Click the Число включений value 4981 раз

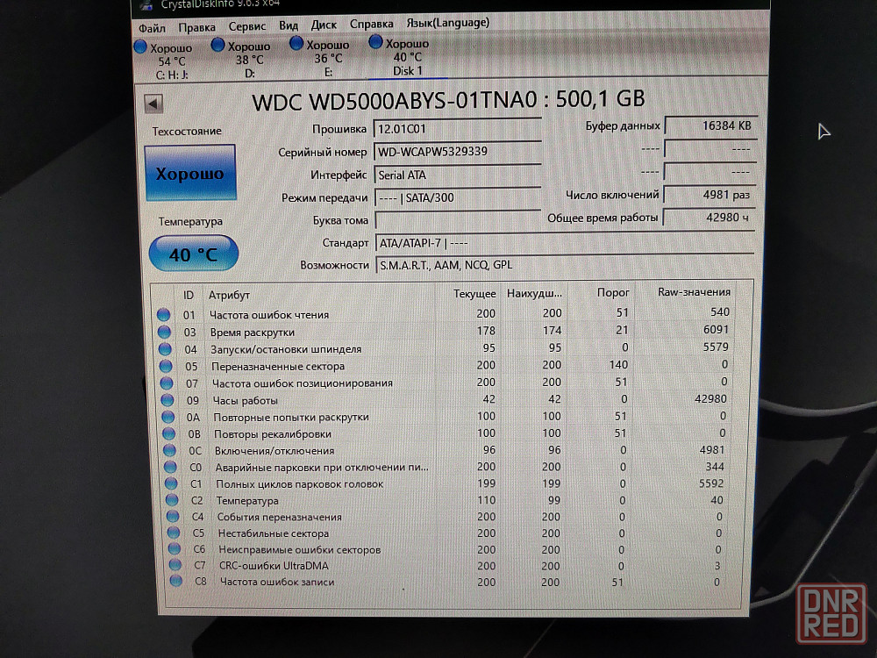(x=709, y=196)
